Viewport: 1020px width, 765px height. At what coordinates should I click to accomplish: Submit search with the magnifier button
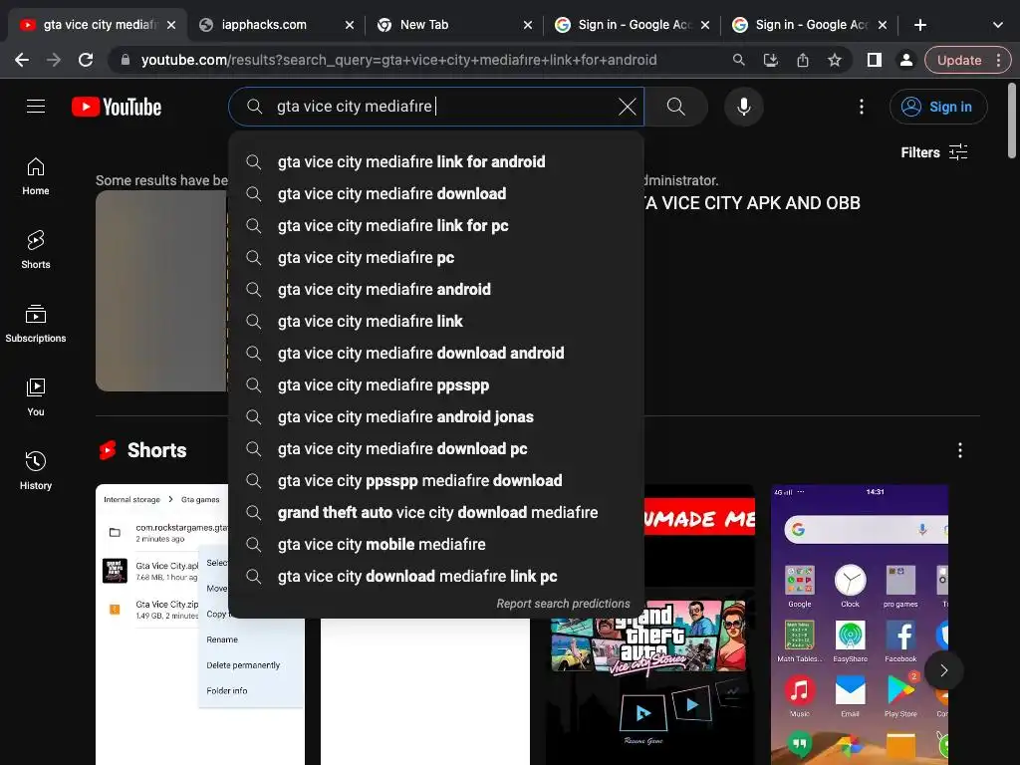tap(676, 107)
